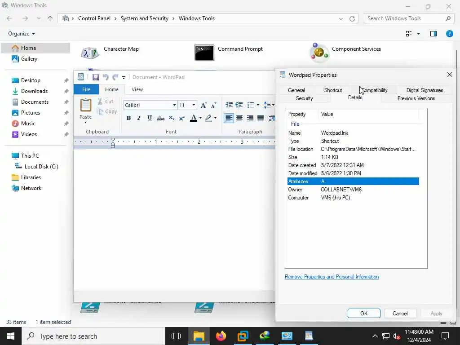Click the Redo arrow in WordPad title bar
Viewport: 460px width, 345px height.
point(115,77)
